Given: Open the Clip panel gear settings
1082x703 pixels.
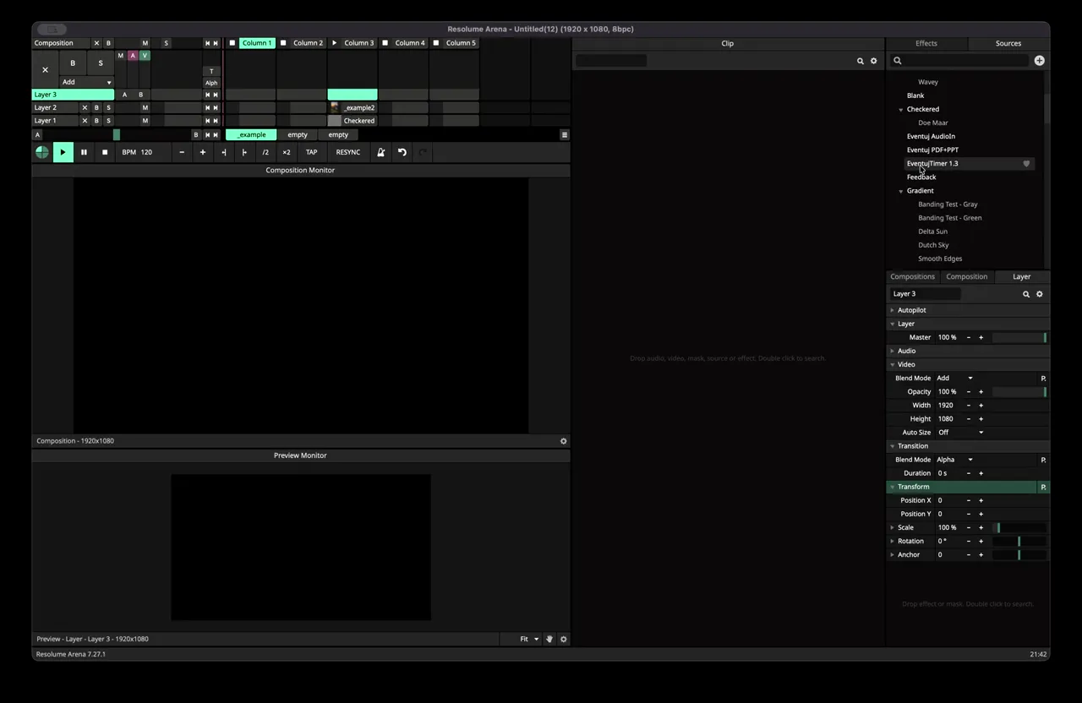Looking at the screenshot, I should [x=874, y=61].
